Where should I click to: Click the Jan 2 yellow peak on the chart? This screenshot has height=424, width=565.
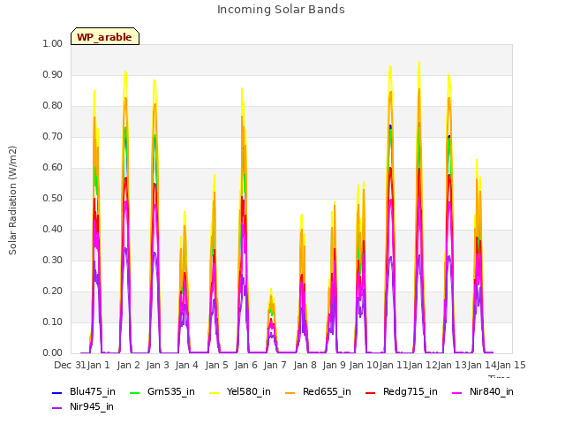125,72
